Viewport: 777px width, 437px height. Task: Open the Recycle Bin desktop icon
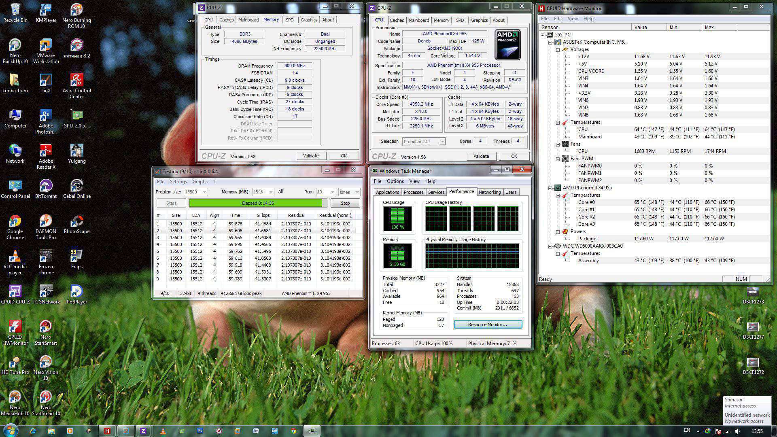tap(15, 13)
